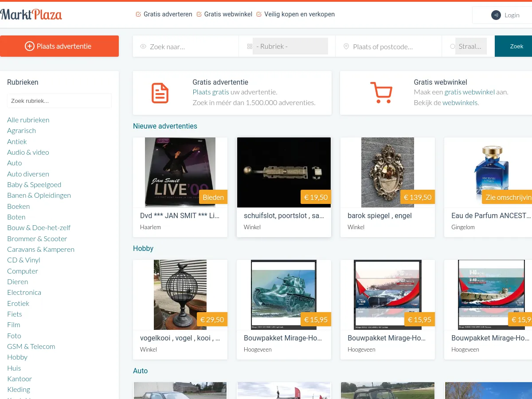Click the plus icon on Plaats advertentie

tap(30, 46)
